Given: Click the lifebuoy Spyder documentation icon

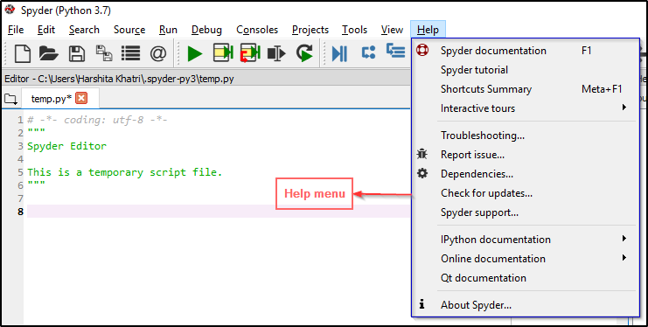Looking at the screenshot, I should pos(422,51).
